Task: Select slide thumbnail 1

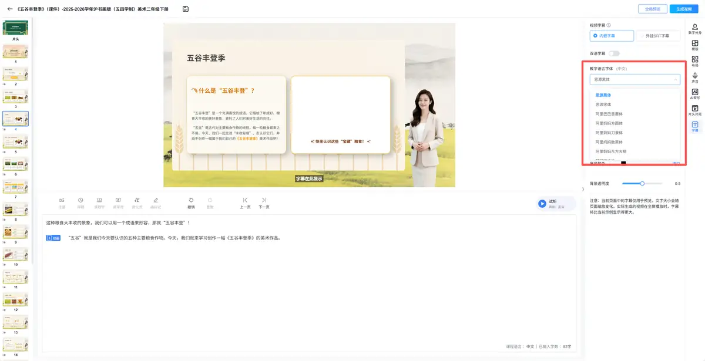Action: coord(15,51)
